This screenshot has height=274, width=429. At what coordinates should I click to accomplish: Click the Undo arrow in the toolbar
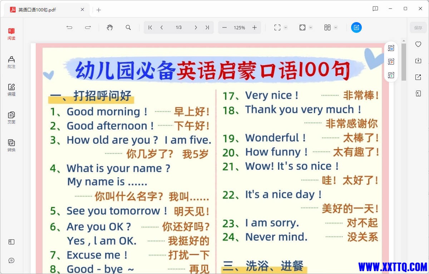[69, 27]
